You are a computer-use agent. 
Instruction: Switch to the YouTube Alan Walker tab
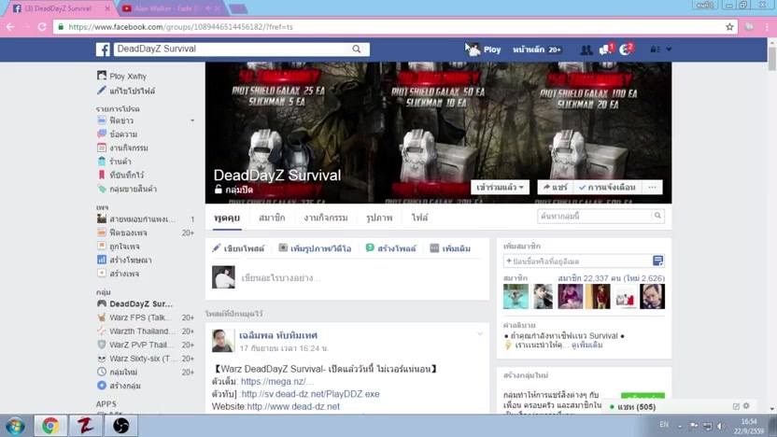(x=171, y=8)
